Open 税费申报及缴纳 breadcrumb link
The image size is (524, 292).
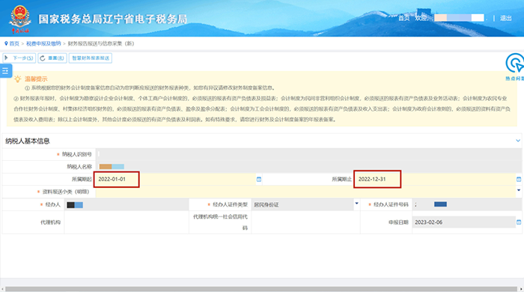tap(43, 43)
